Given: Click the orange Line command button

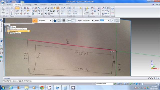Looking at the screenshot, I should [x=35, y=20].
